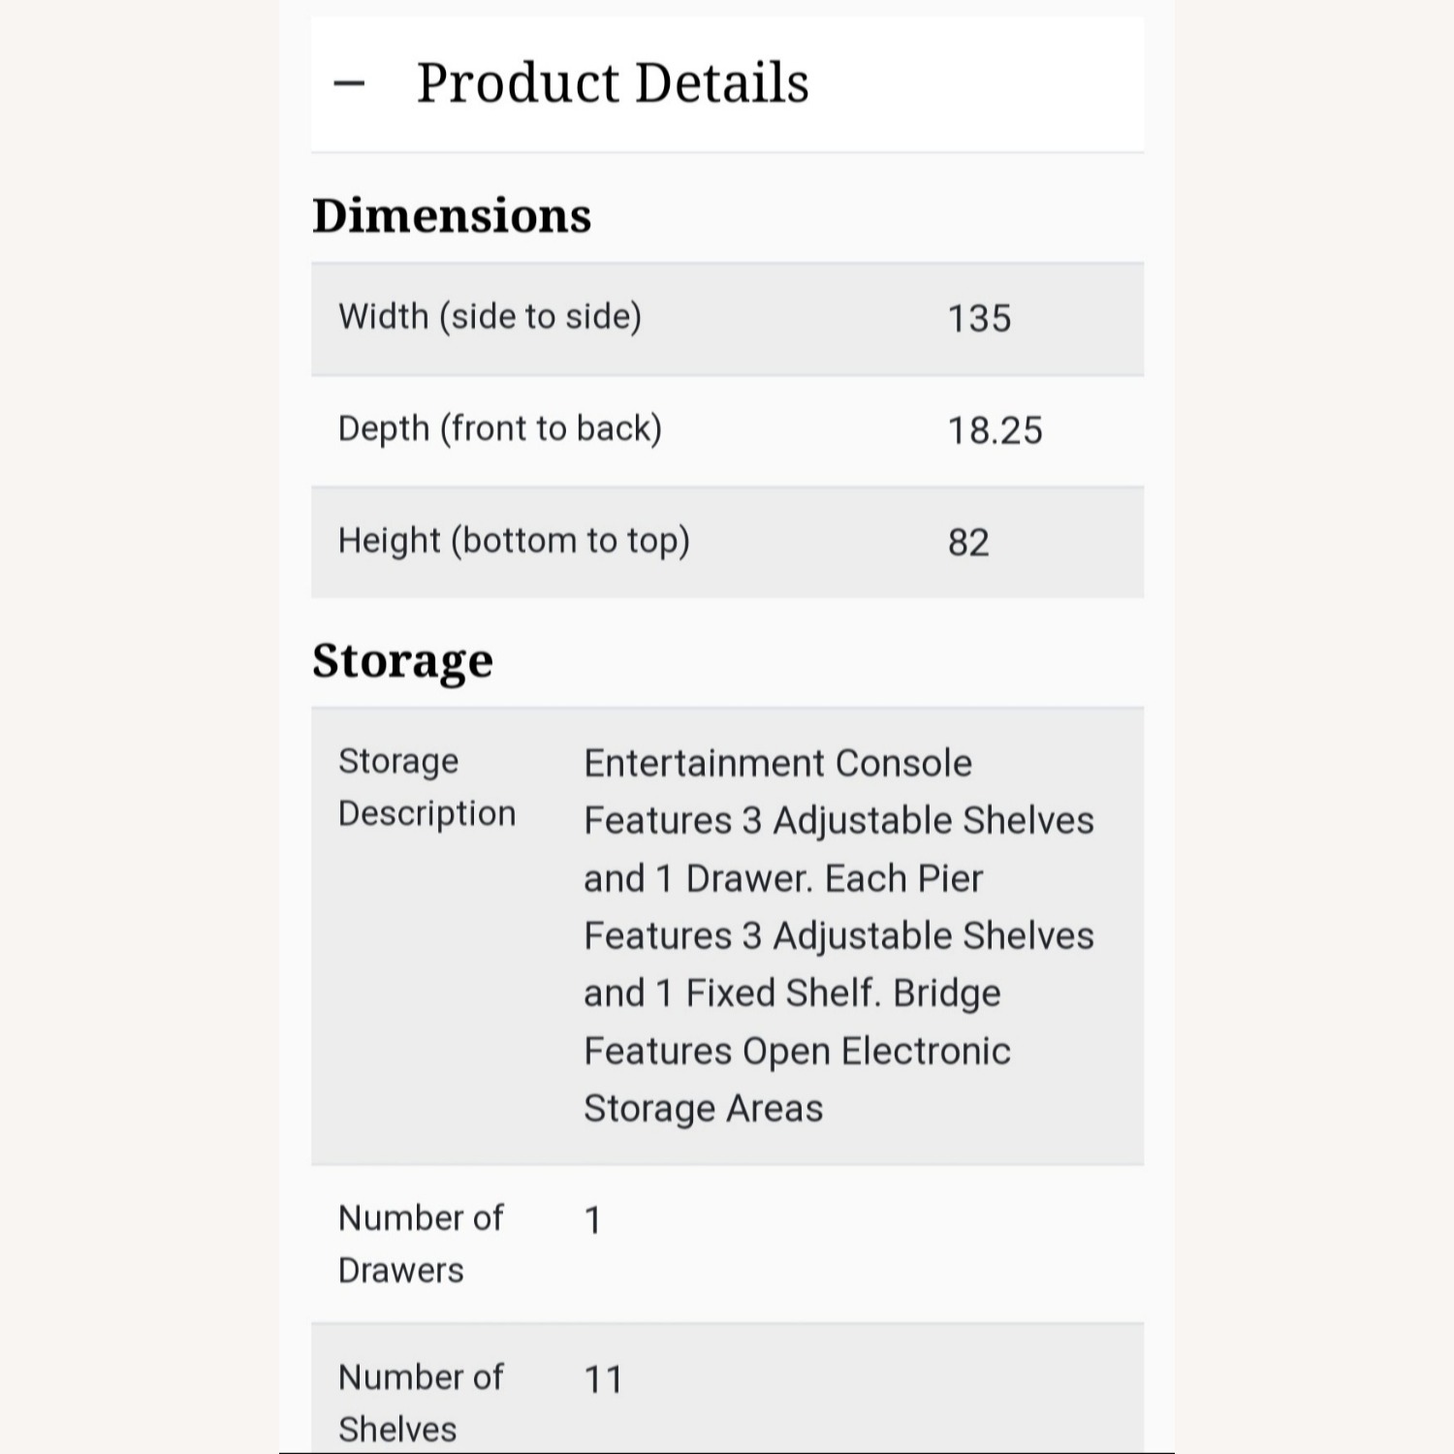
Task: Click the Width (side to side) label
Action: (x=490, y=317)
